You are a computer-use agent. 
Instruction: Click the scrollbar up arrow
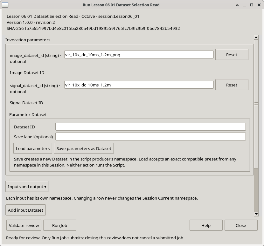[x=256, y=38]
